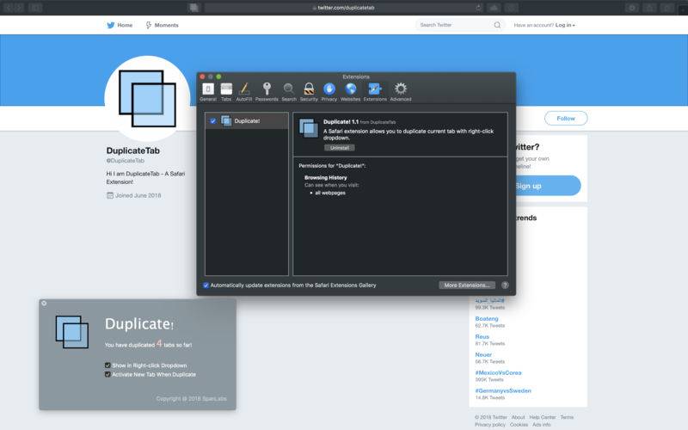Click the About footer link
688x430 pixels.
click(x=518, y=417)
